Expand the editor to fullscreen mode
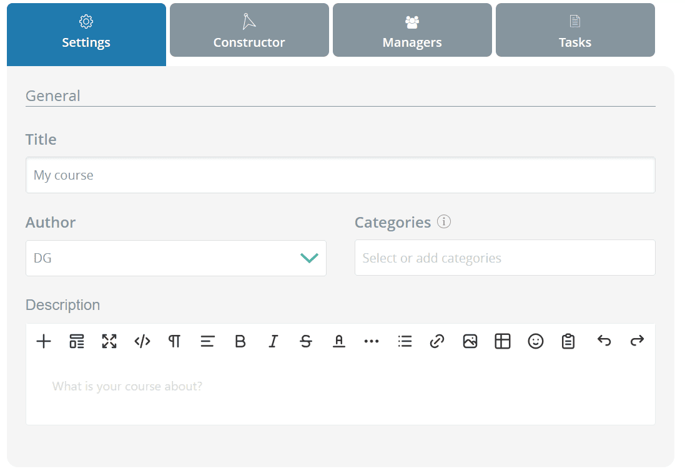 [109, 341]
